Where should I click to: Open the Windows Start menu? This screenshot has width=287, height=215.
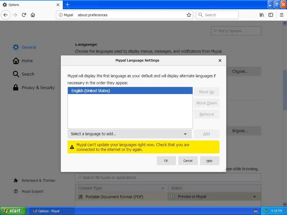click(x=13, y=211)
